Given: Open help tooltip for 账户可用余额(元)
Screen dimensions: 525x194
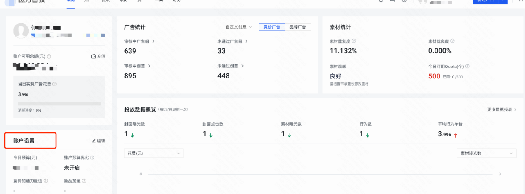Looking at the screenshot, I should [49, 56].
